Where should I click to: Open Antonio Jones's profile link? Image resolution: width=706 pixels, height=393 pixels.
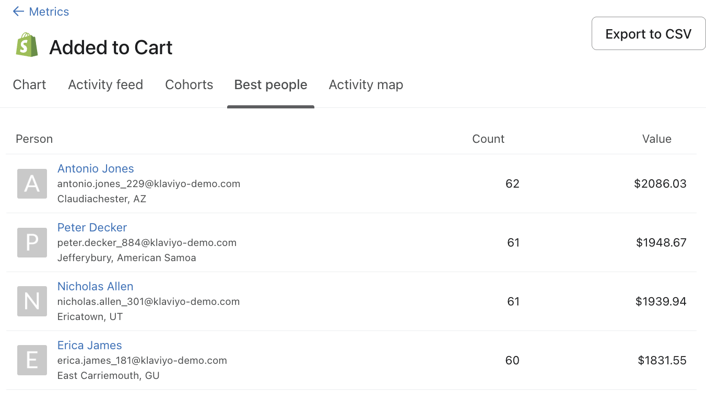[x=96, y=169]
